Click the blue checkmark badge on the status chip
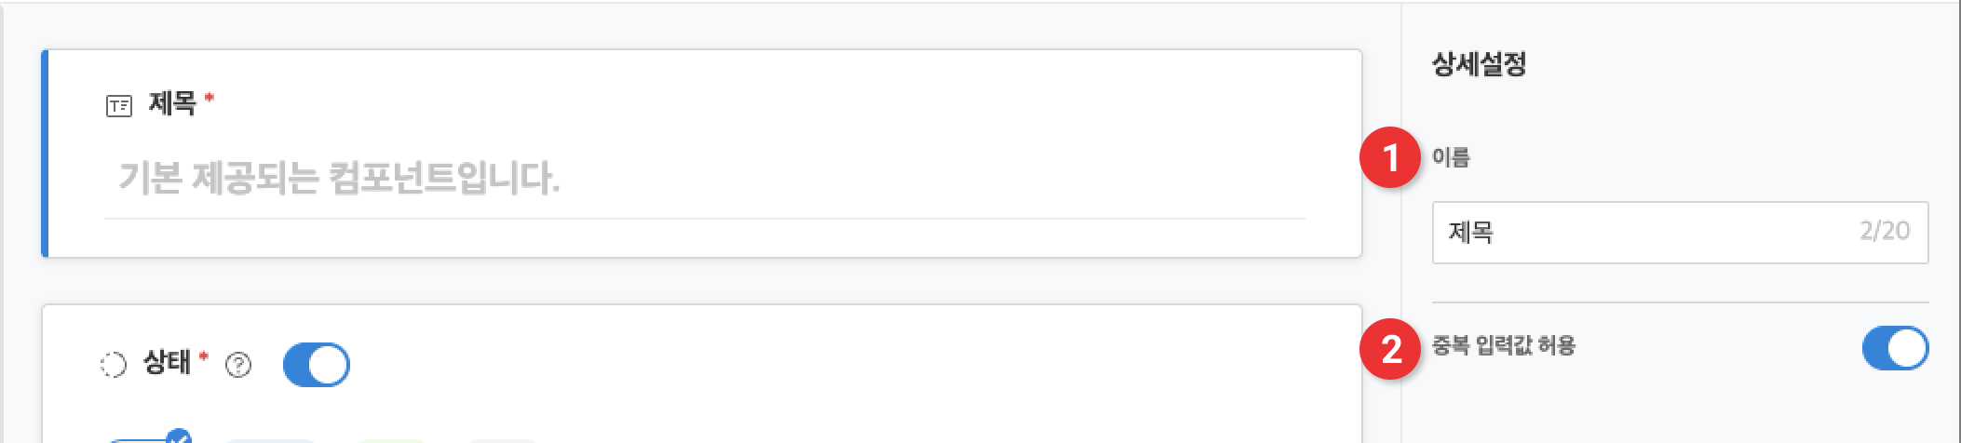The image size is (1961, 443). tap(178, 436)
